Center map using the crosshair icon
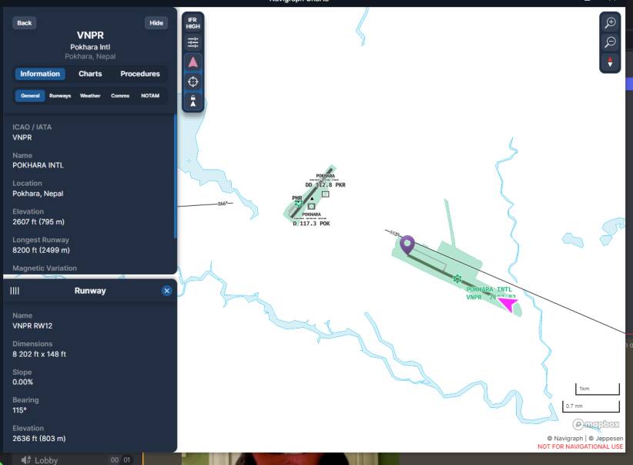This screenshot has width=633, height=465. click(x=193, y=82)
